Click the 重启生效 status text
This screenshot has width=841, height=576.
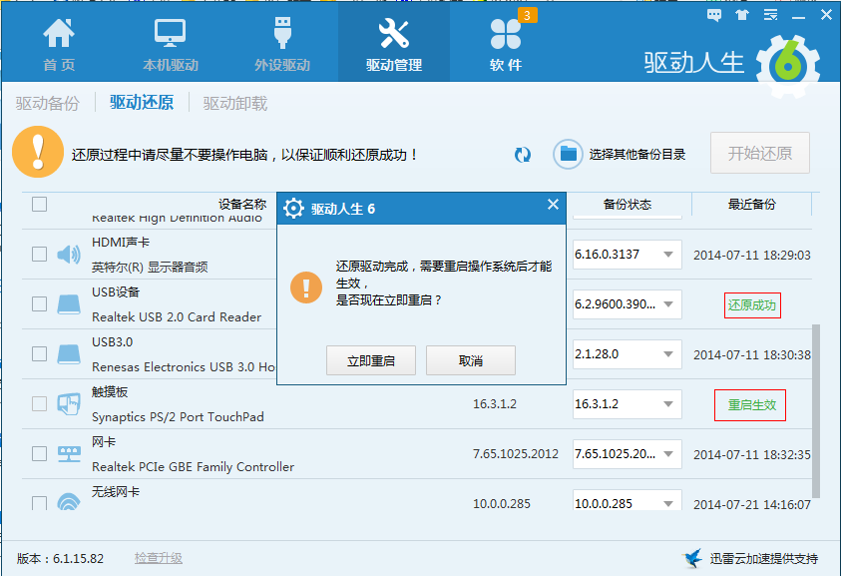[x=751, y=405]
